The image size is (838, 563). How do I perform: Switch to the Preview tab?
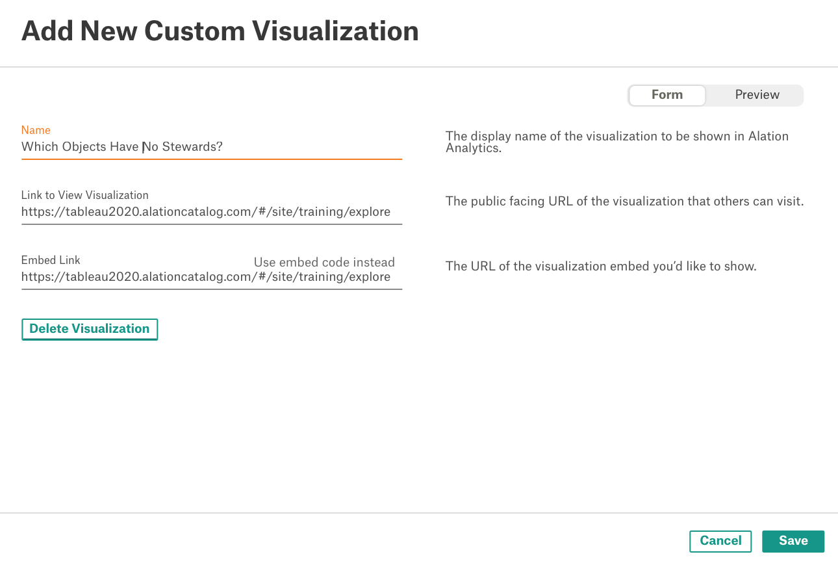point(757,95)
